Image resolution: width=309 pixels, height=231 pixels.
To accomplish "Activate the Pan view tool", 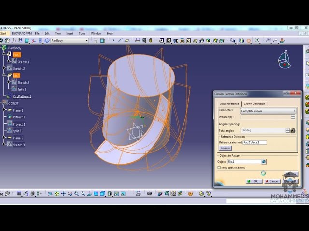I will tap(63, 194).
